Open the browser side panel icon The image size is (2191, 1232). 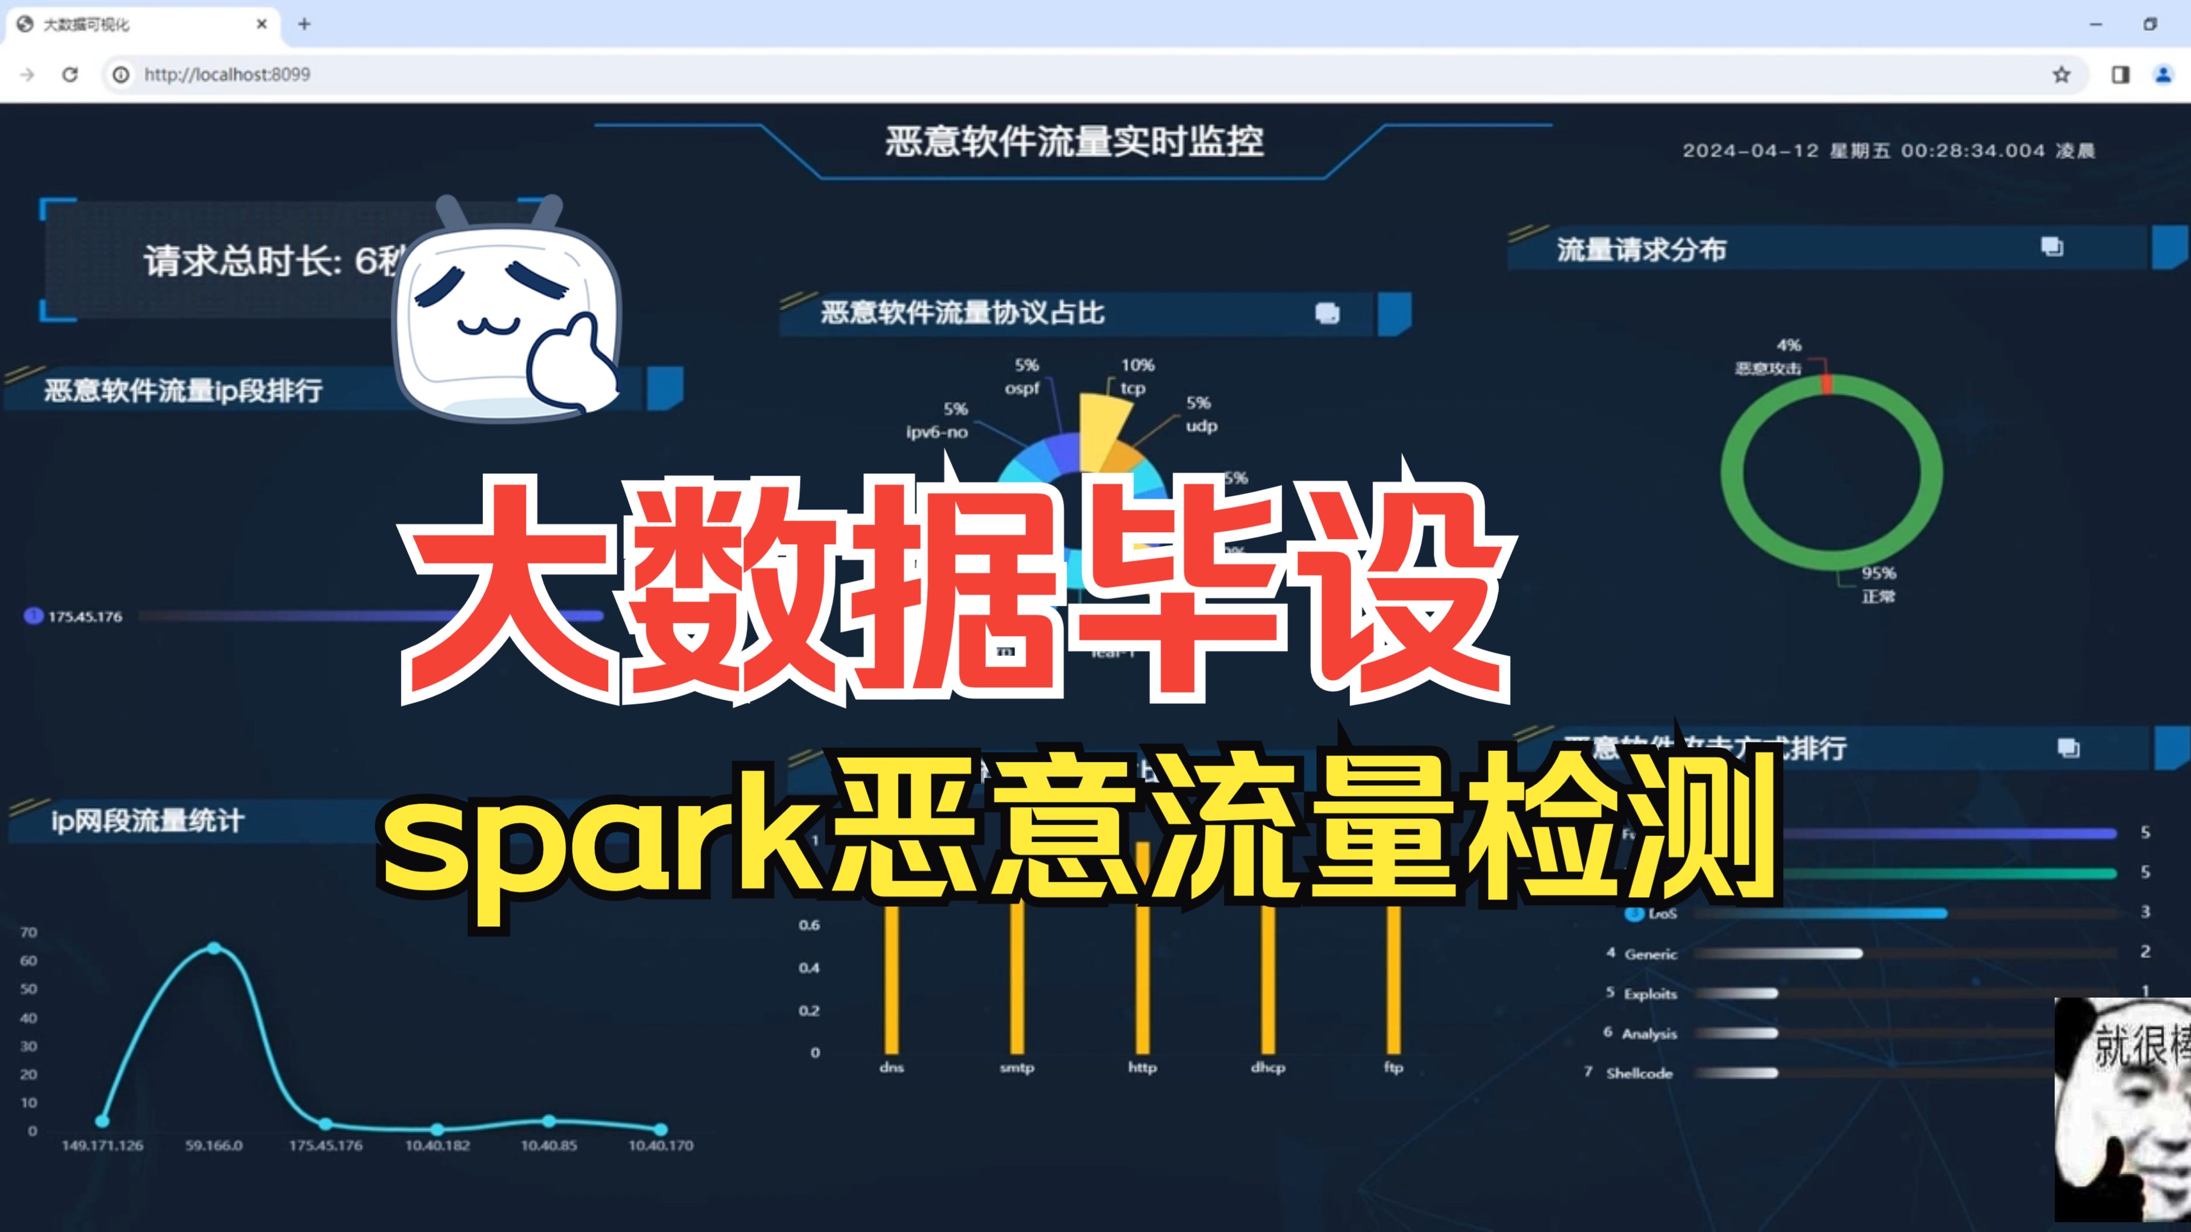coord(2120,75)
